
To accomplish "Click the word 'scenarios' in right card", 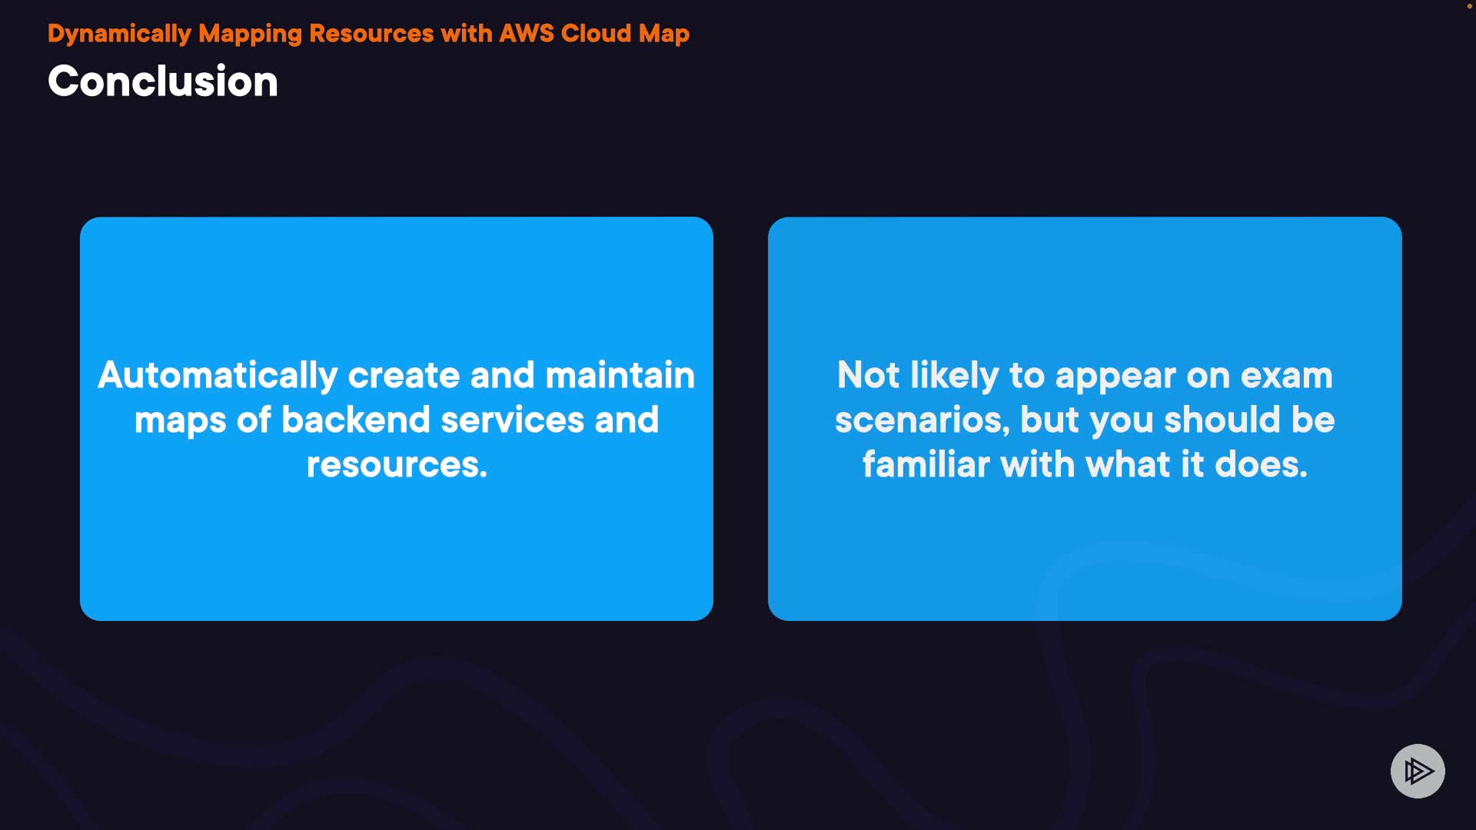I will (x=920, y=420).
